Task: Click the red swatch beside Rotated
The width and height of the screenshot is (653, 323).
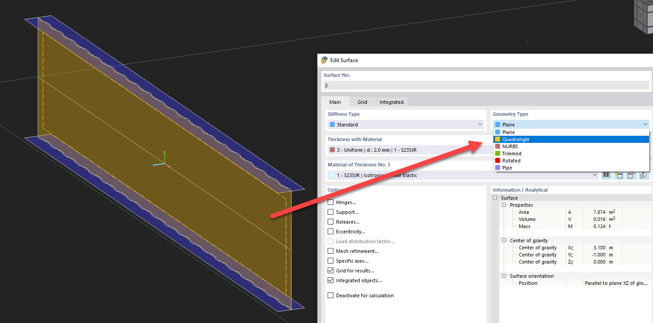Action: (497, 160)
